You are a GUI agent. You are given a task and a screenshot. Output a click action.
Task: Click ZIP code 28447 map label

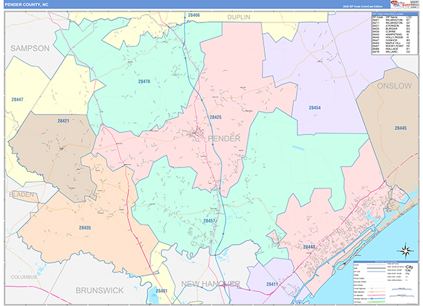17,100
